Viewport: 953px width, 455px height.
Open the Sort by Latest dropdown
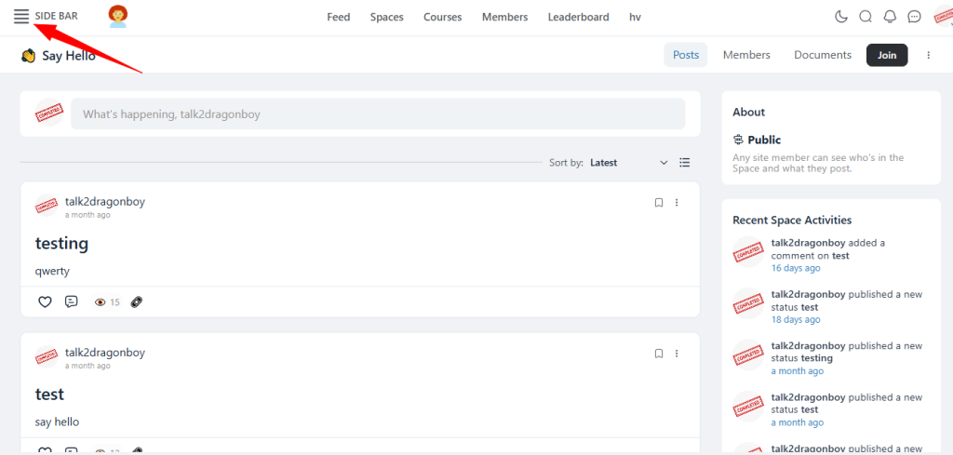[x=628, y=162]
